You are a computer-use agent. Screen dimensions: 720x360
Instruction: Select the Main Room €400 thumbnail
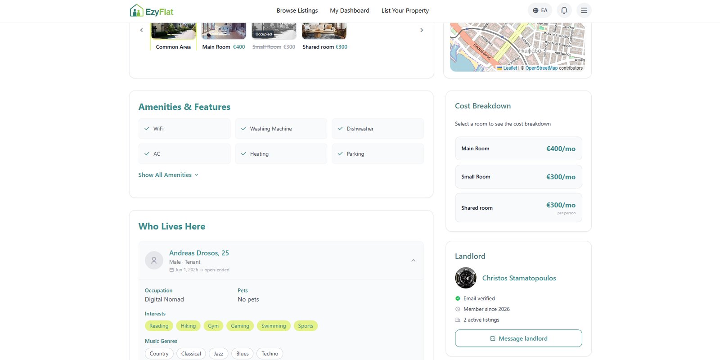pyautogui.click(x=224, y=36)
